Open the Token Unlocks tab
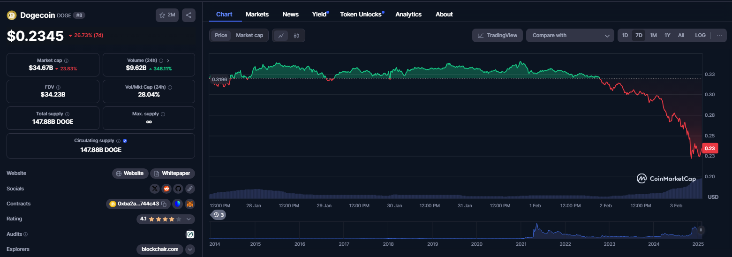This screenshot has width=732, height=257. pos(361,15)
